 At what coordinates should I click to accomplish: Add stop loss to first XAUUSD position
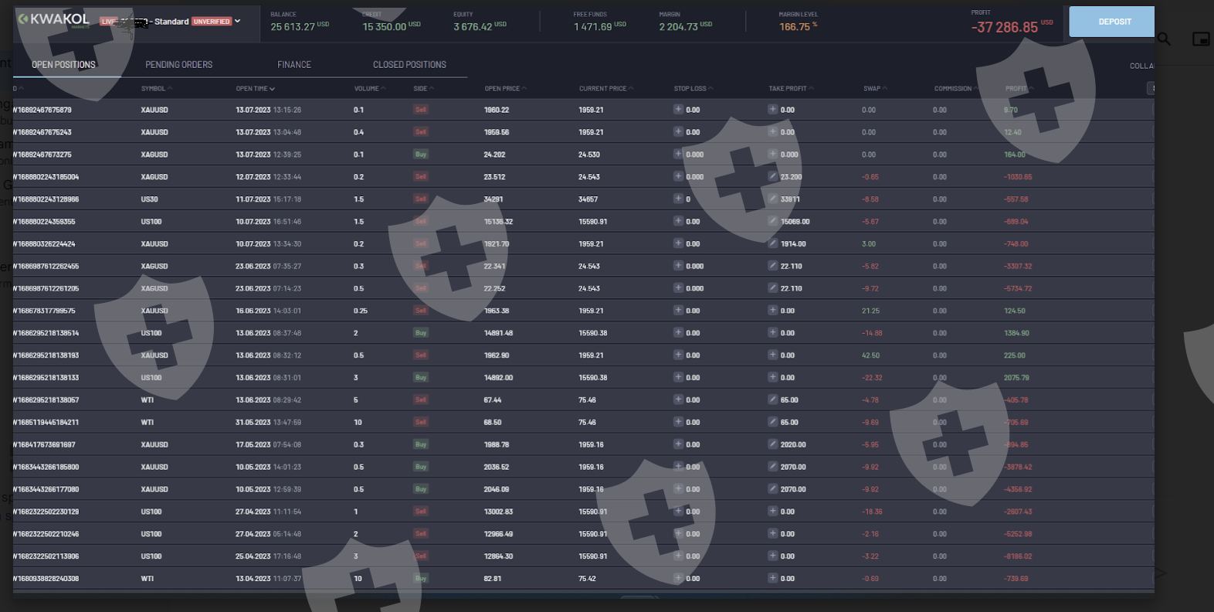[x=678, y=110]
